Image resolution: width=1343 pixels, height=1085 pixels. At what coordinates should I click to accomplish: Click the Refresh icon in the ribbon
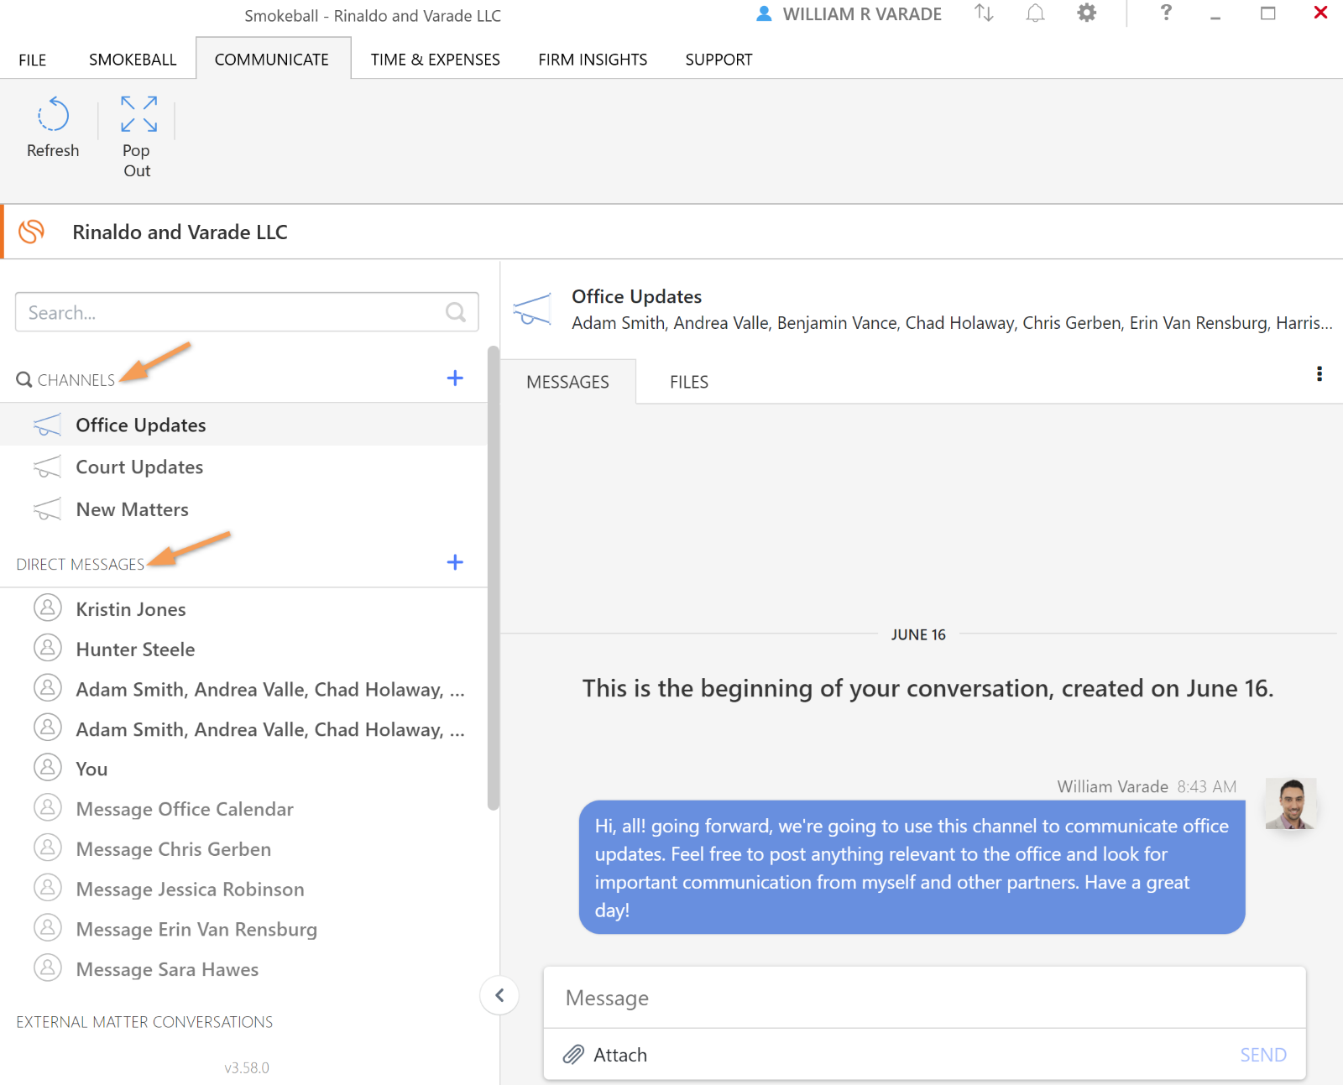[x=53, y=114]
